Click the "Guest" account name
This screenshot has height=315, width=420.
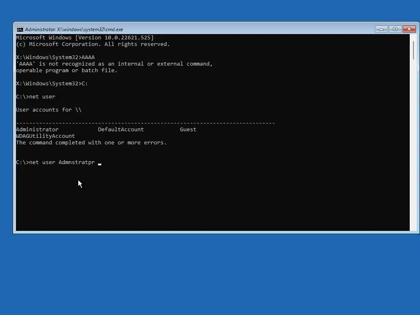188,129
